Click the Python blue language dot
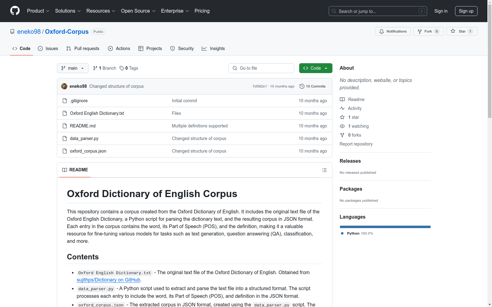Screen dimensions: 492x307 click(x=342, y=233)
